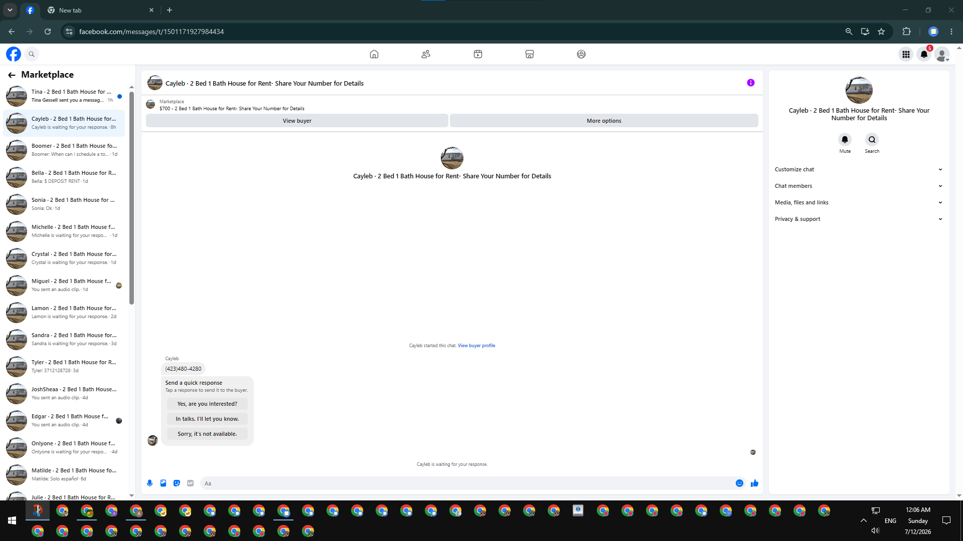Choose a sticker with the sticker icon
This screenshot has width=963, height=541.
coord(177,483)
